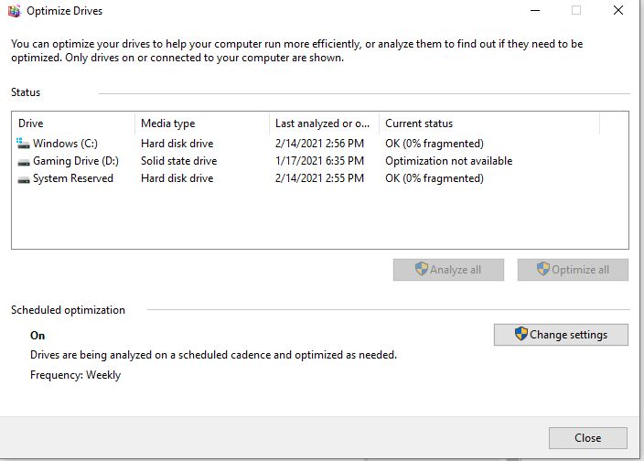The height and width of the screenshot is (461, 644).
Task: Click the '2/14/2021 2:56 PM' date cell
Action: pos(319,144)
